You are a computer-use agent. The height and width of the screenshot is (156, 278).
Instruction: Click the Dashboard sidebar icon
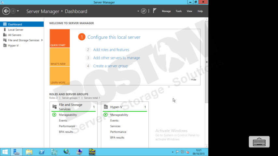point(5,24)
